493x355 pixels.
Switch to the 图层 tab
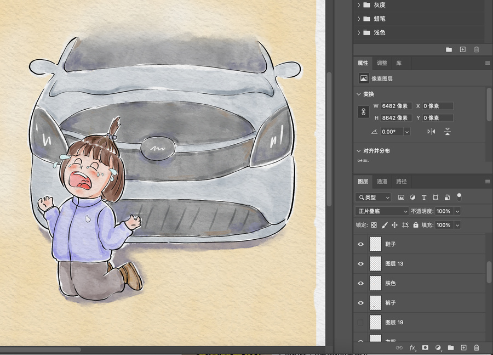tap(363, 182)
